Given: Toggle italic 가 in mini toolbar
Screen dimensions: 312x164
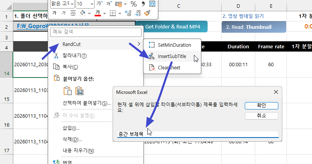Looking at the screenshot, I should tap(63, 13).
